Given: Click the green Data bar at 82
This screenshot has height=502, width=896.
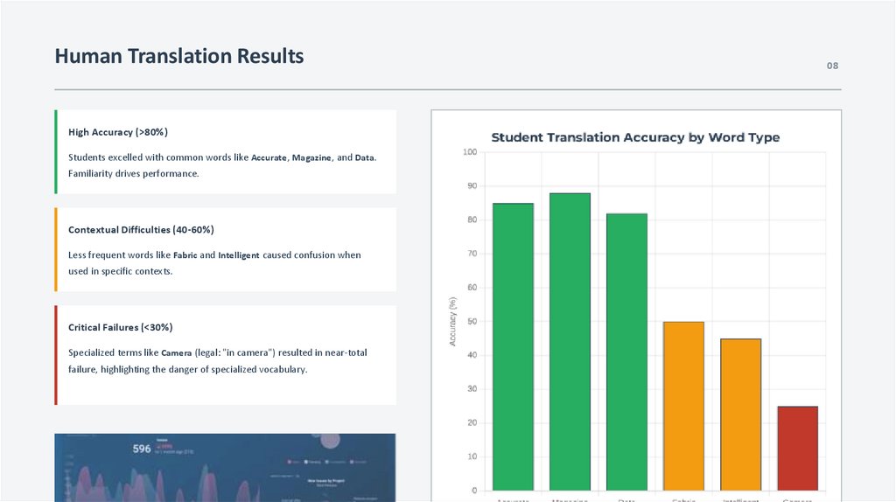Looking at the screenshot, I should pos(626,352).
